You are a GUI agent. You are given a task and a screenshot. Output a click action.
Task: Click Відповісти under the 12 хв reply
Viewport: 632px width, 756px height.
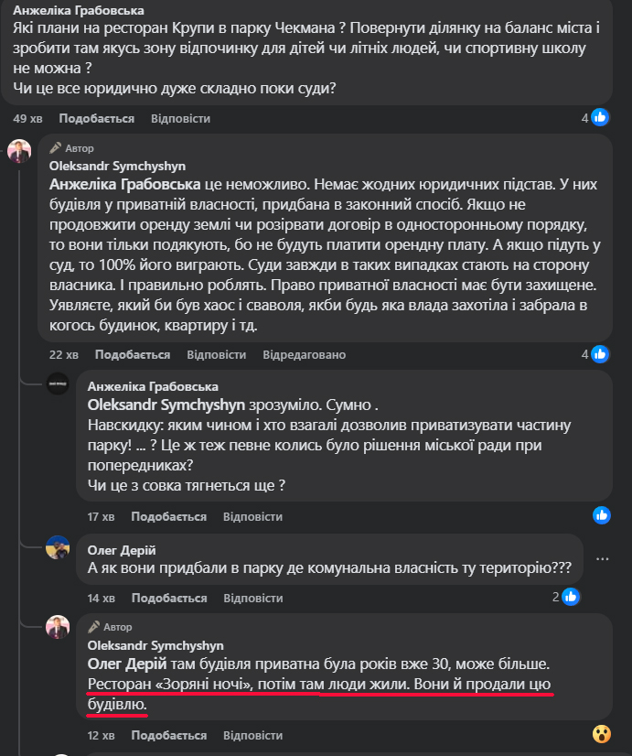pos(253,736)
